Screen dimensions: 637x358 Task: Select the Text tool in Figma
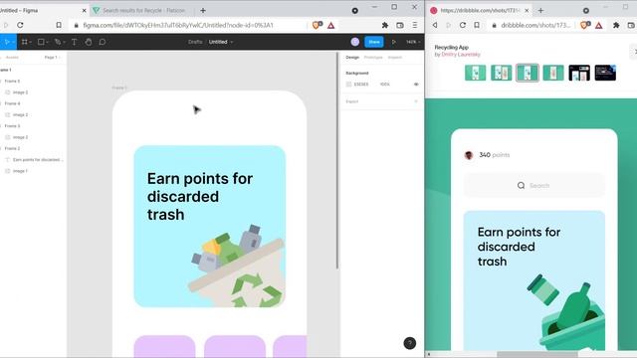point(74,42)
